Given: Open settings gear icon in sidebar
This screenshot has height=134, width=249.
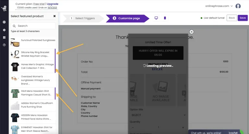Looking at the screenshot, I should [x=4, y=30].
